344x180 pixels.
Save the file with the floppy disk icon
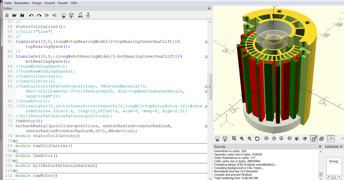pyautogui.click(x=22, y=15)
